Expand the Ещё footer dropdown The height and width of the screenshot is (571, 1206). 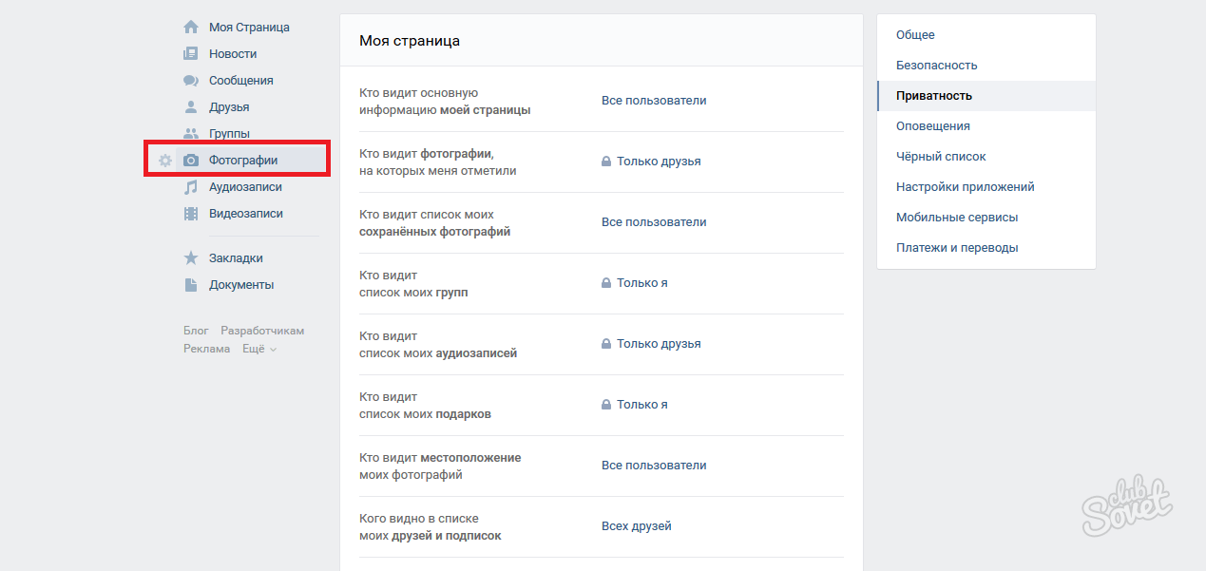click(x=258, y=349)
